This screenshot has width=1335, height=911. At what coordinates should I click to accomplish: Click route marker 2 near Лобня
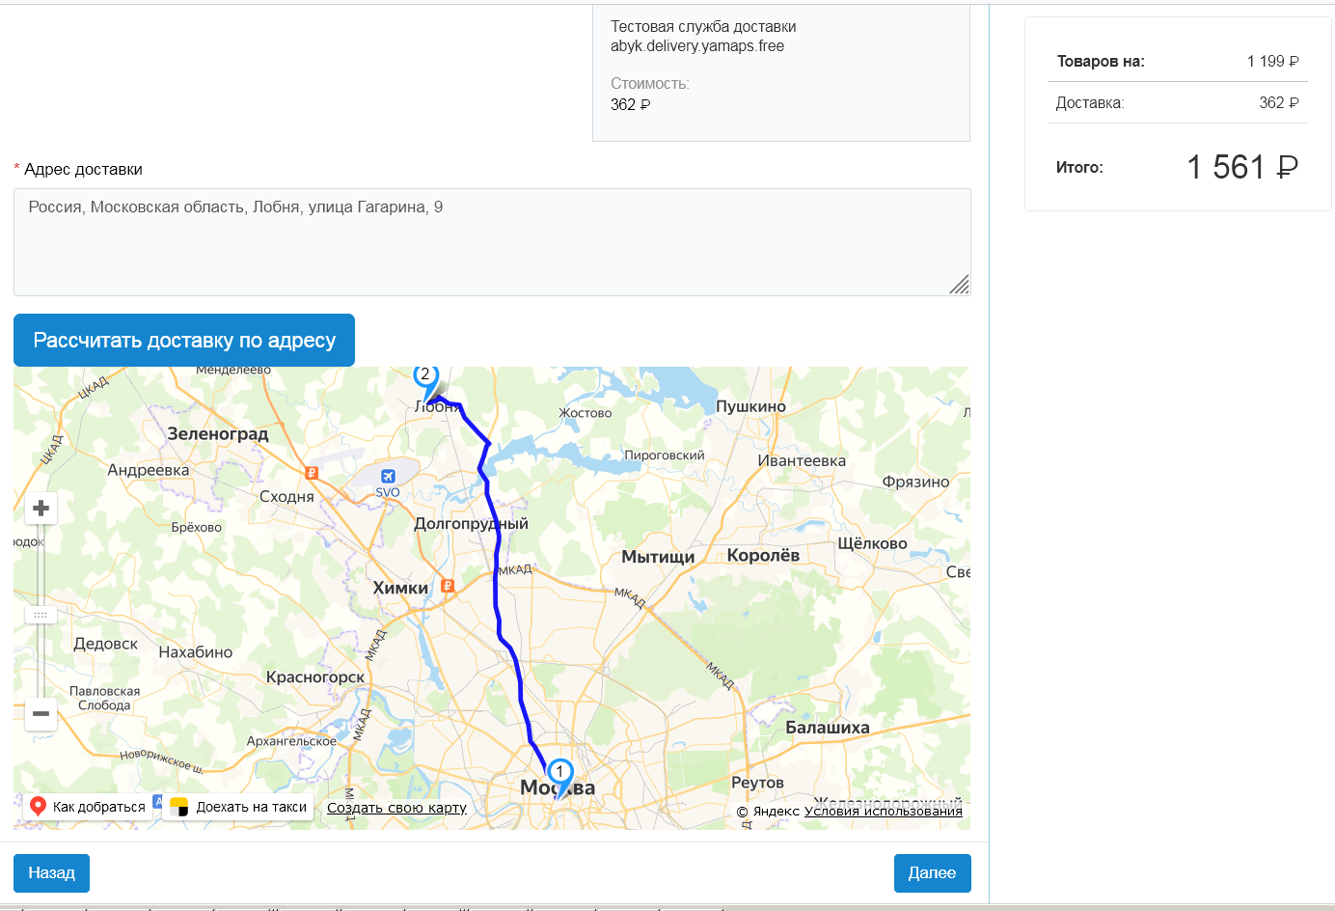tap(425, 379)
